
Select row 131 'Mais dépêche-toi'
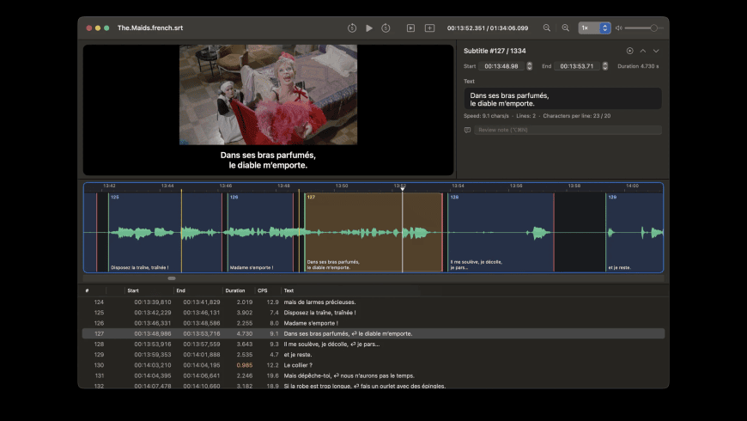click(x=373, y=375)
